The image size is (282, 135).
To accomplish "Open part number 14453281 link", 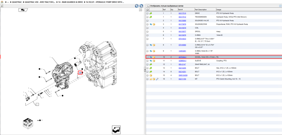I will (x=182, y=51).
